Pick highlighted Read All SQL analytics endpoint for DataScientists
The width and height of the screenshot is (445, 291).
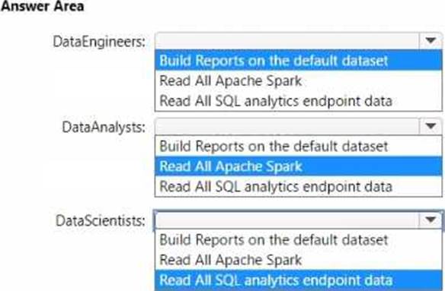[299, 280]
